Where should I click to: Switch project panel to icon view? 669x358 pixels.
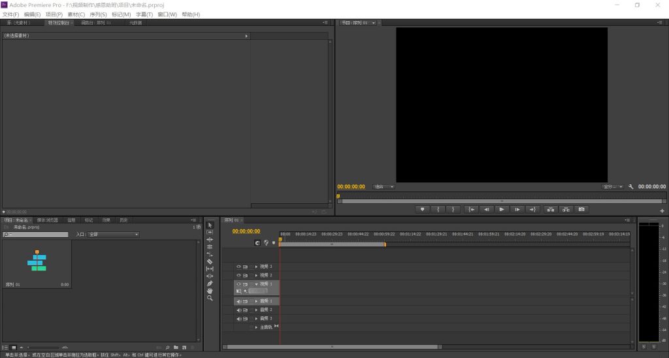[14, 348]
